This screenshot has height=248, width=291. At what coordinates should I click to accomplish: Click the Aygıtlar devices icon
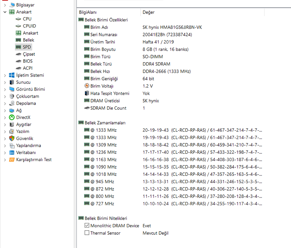coord(12,124)
